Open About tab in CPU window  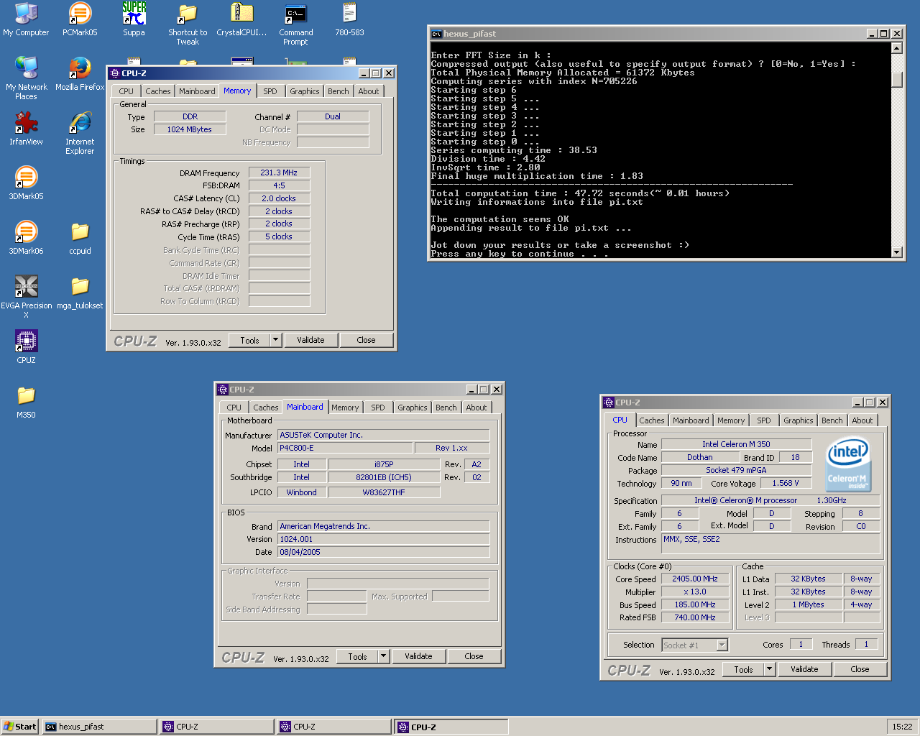862,420
